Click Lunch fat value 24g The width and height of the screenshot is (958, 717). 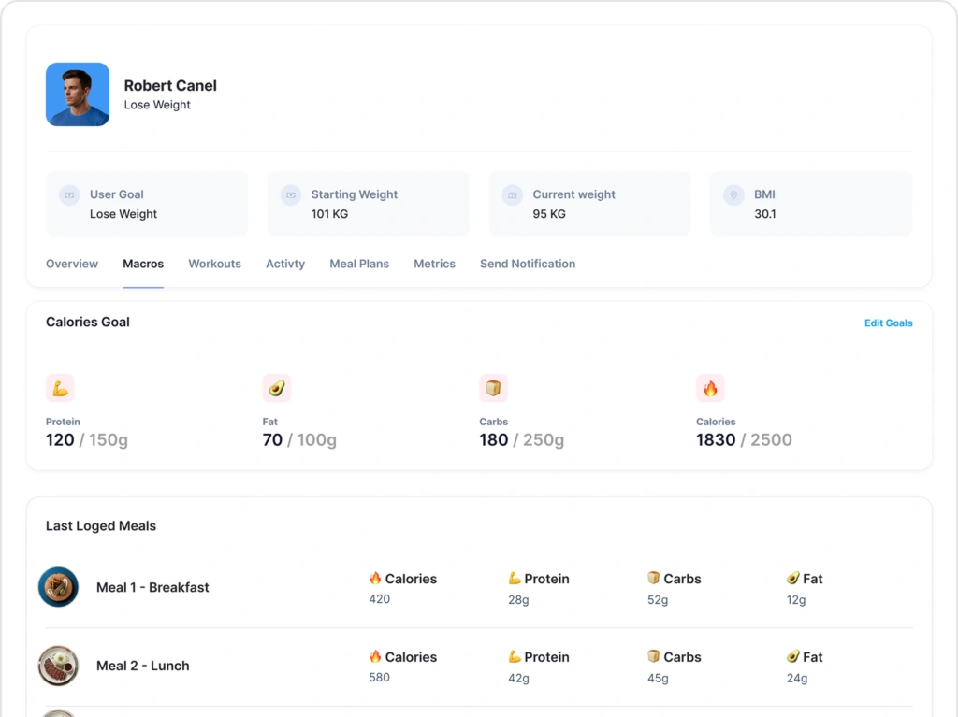pyautogui.click(x=797, y=678)
